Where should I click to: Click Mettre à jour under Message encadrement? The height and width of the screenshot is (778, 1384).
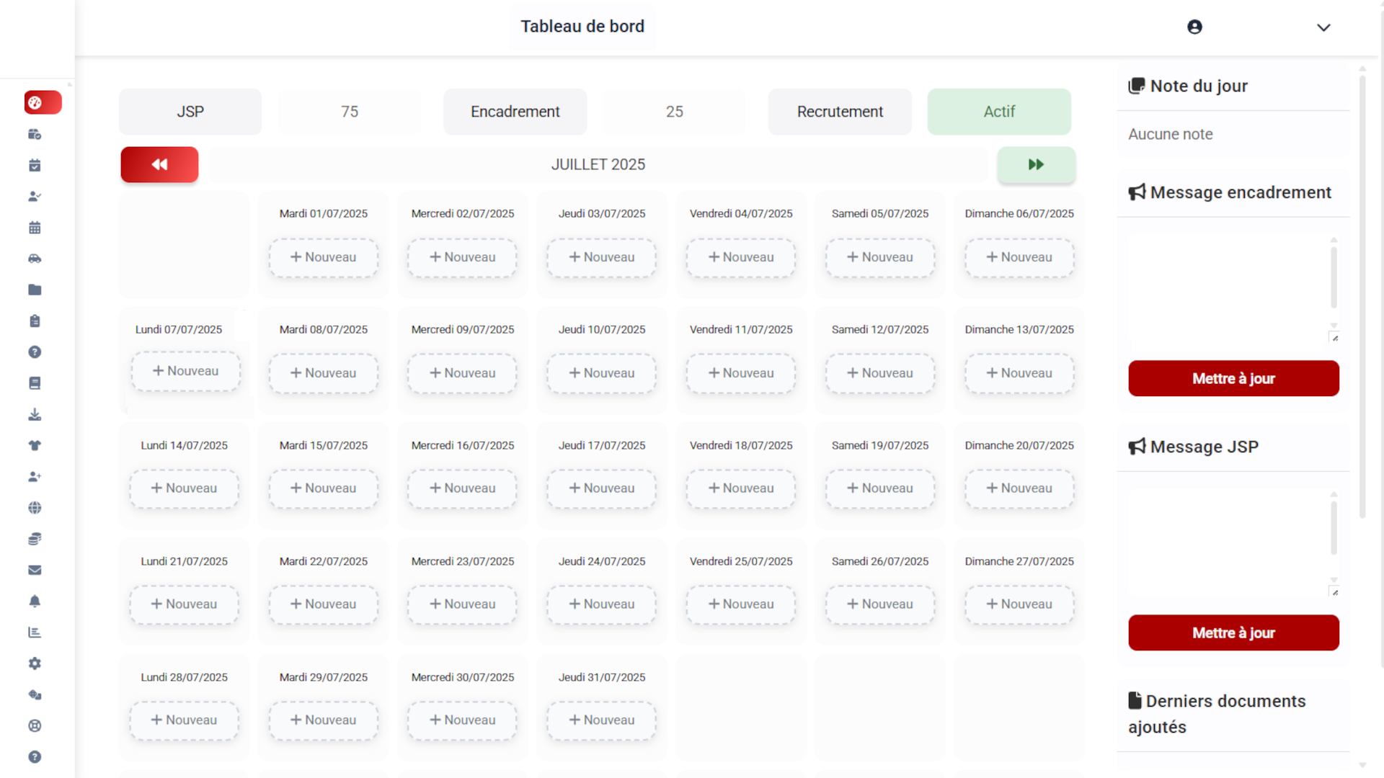point(1233,378)
